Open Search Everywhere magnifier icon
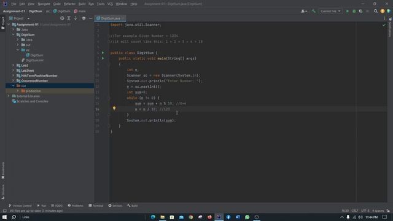This screenshot has width=393, height=221. tap(375, 11)
